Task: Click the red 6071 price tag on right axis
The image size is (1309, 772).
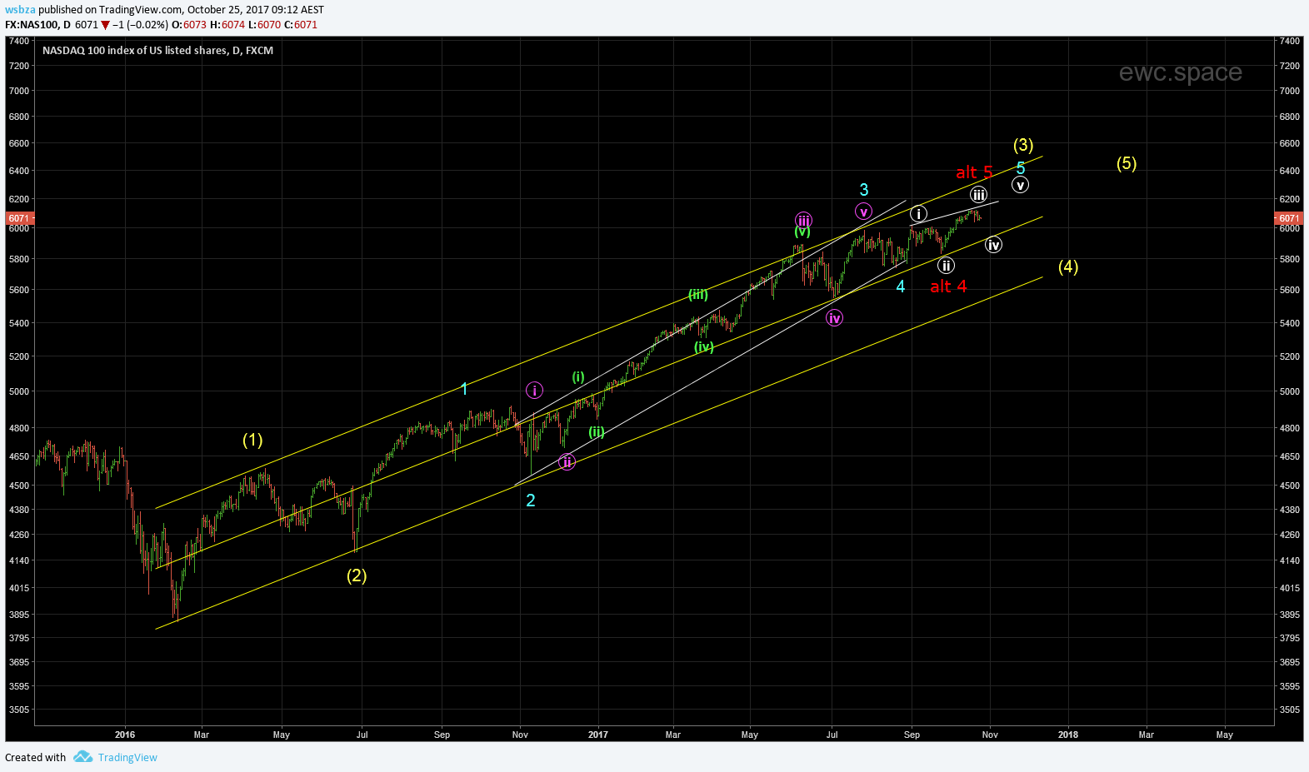Action: 1288,218
